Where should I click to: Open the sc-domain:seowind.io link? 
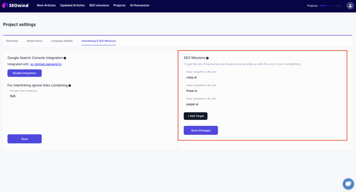pos(46,64)
